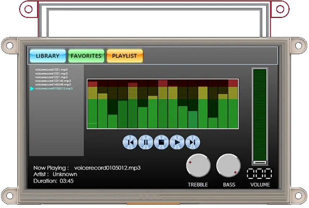Skip to the previous track
The height and width of the screenshot is (208, 309).
pos(130,142)
